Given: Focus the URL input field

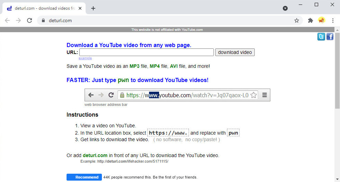Looking at the screenshot, I should pos(147,52).
